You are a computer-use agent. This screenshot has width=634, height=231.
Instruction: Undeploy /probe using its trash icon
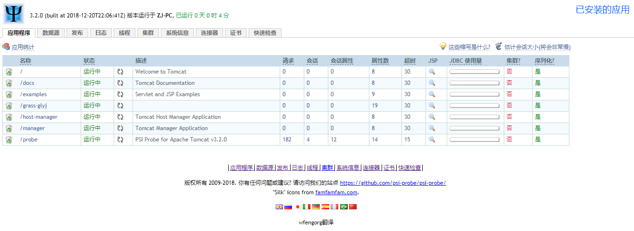9,140
